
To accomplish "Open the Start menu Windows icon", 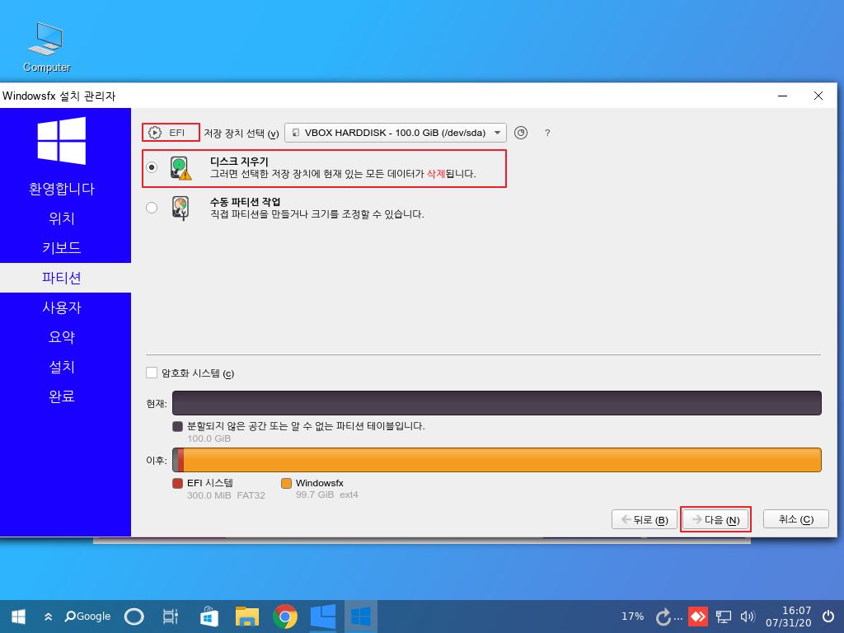I will (x=18, y=617).
